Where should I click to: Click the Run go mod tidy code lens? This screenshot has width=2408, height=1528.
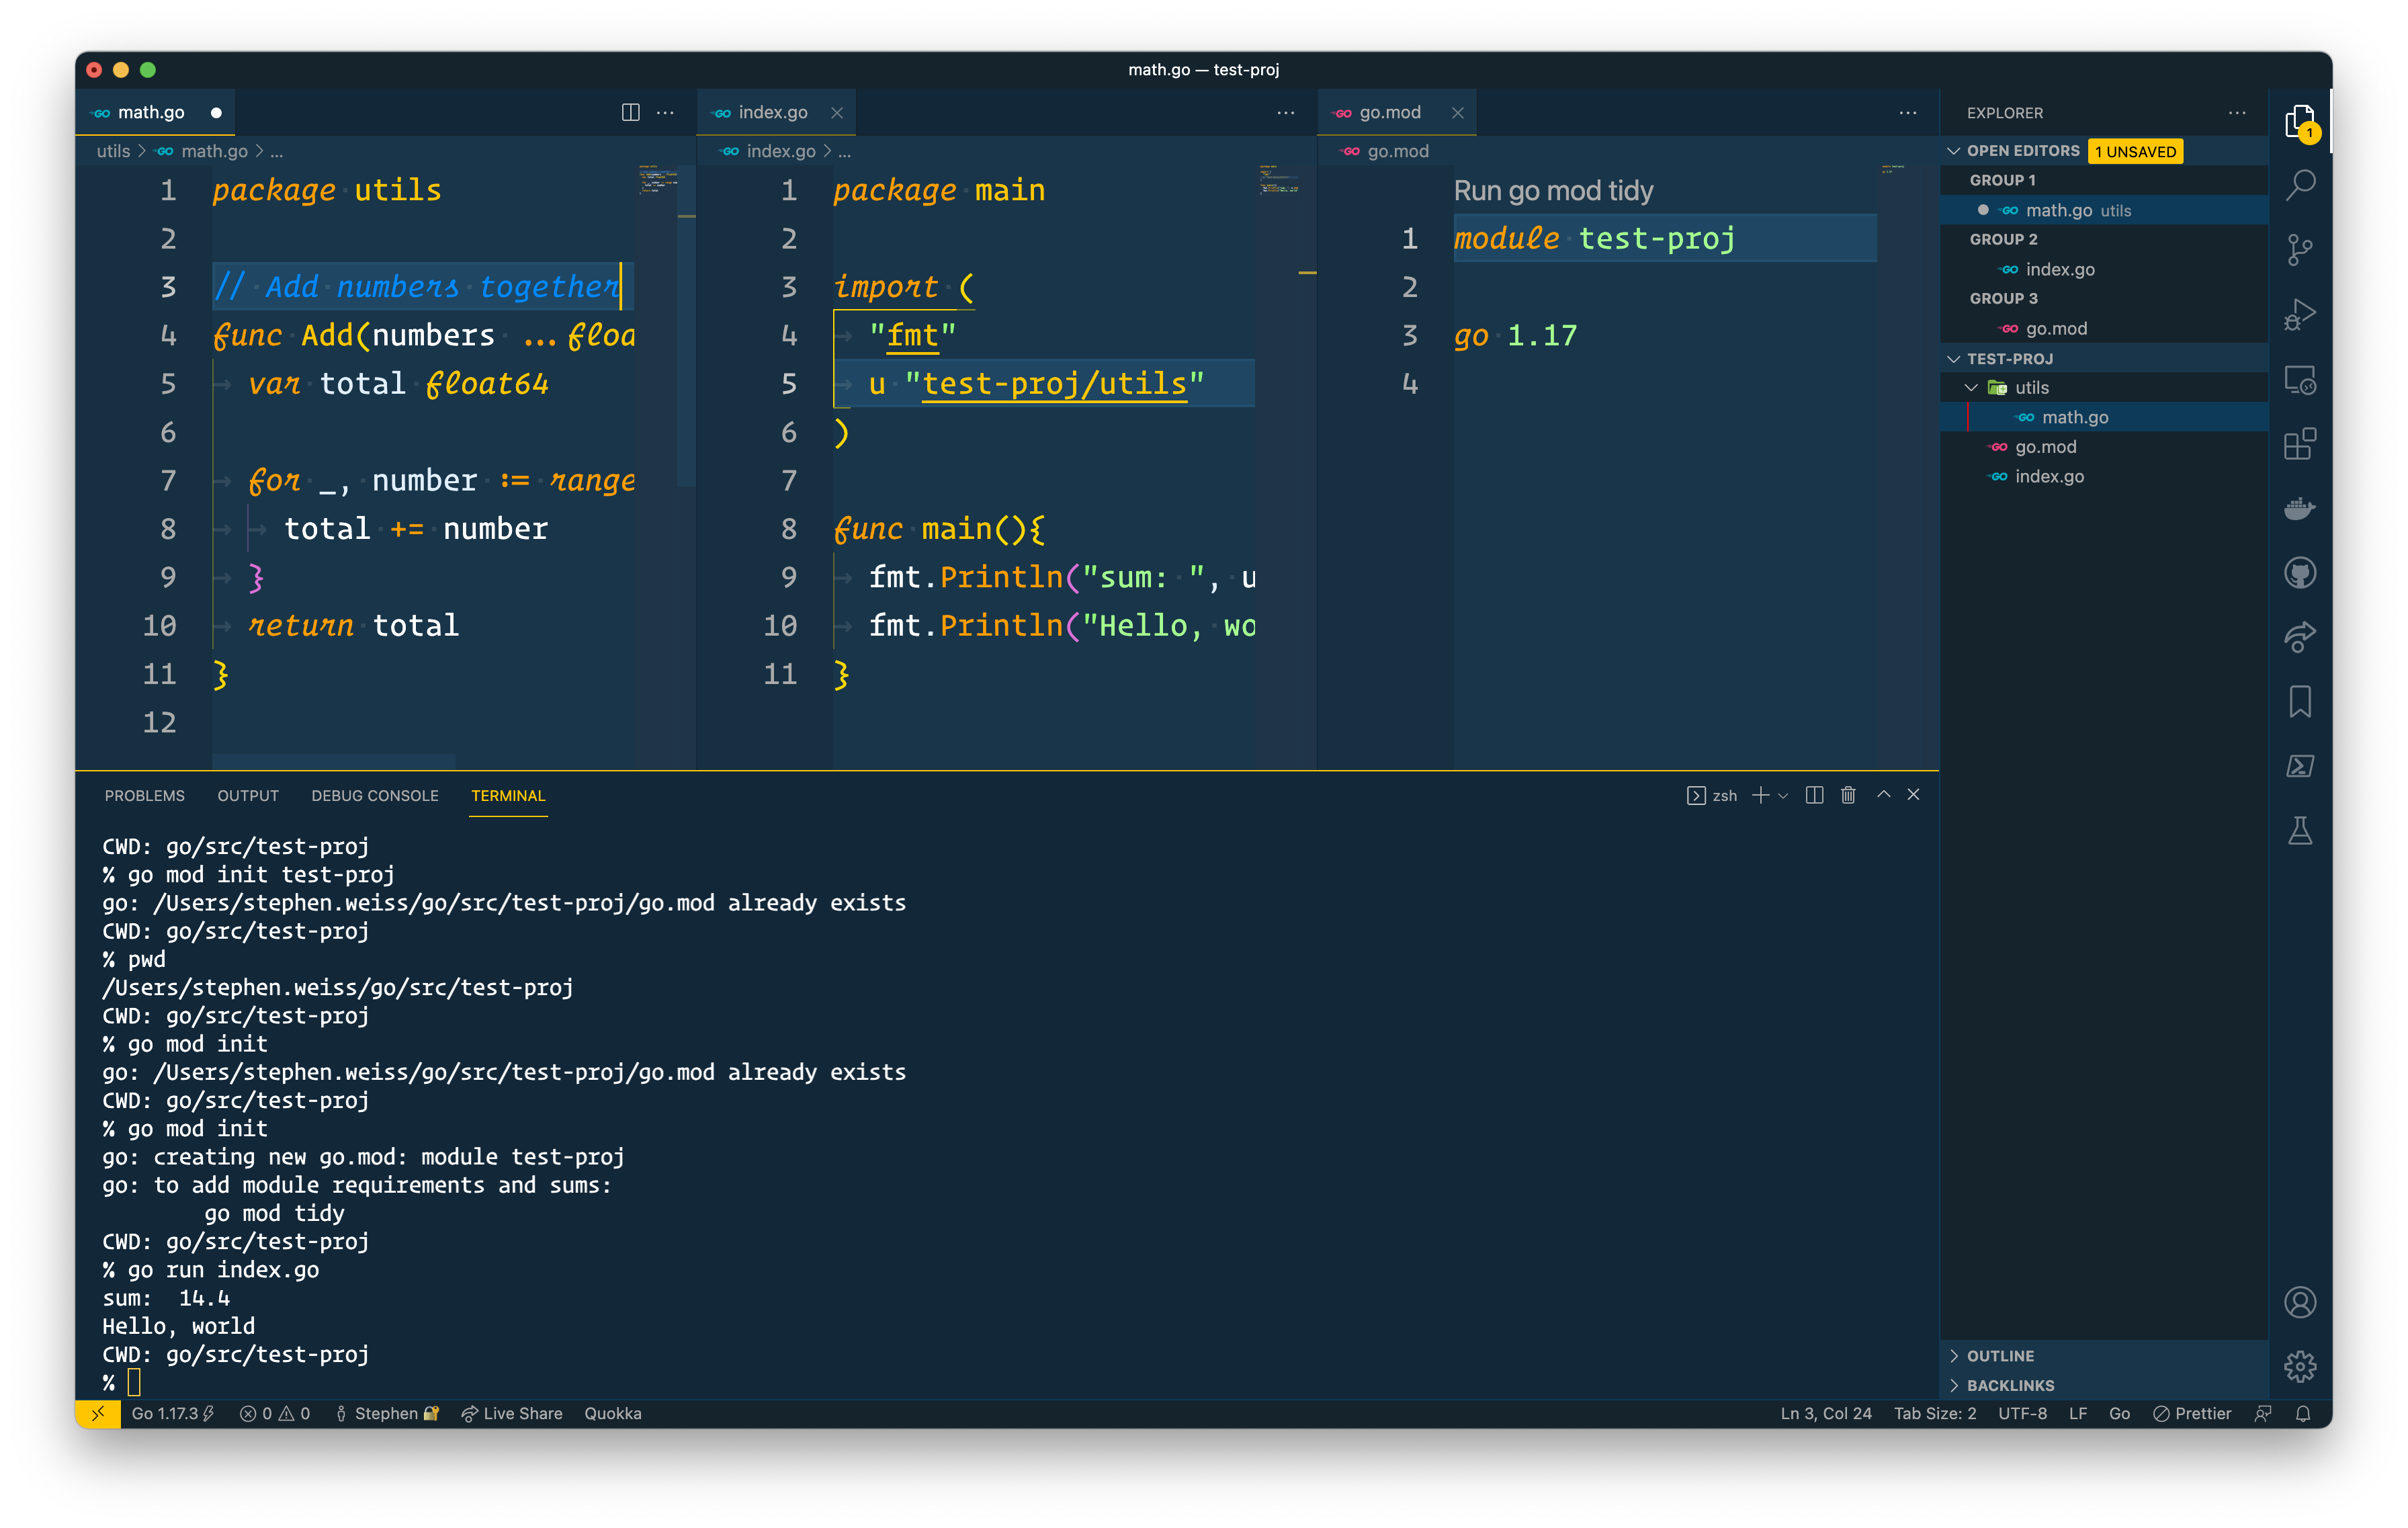(x=1553, y=190)
